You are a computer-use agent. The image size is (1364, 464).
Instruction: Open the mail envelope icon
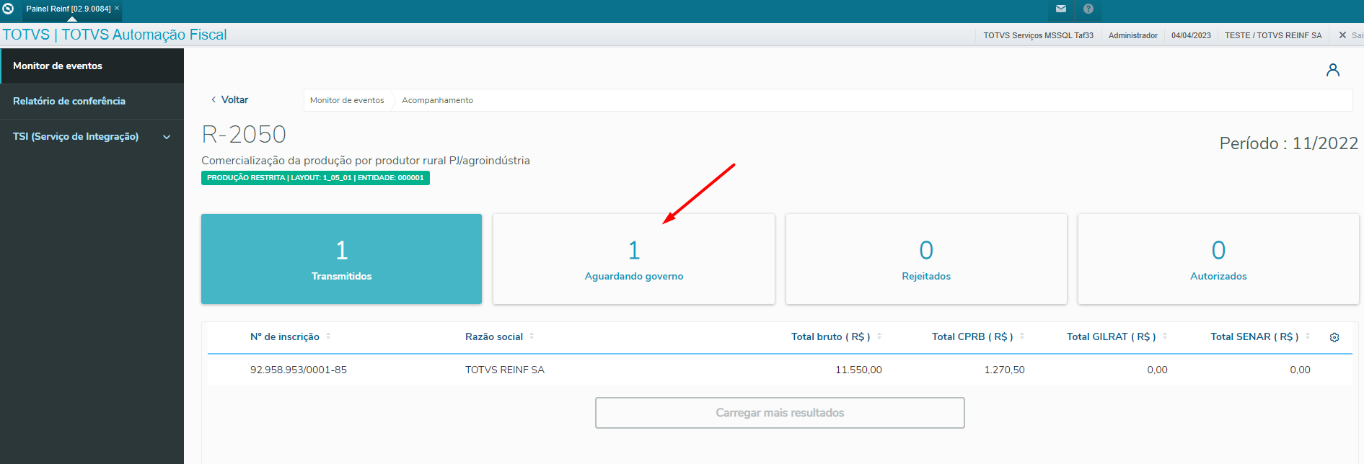tap(1061, 9)
